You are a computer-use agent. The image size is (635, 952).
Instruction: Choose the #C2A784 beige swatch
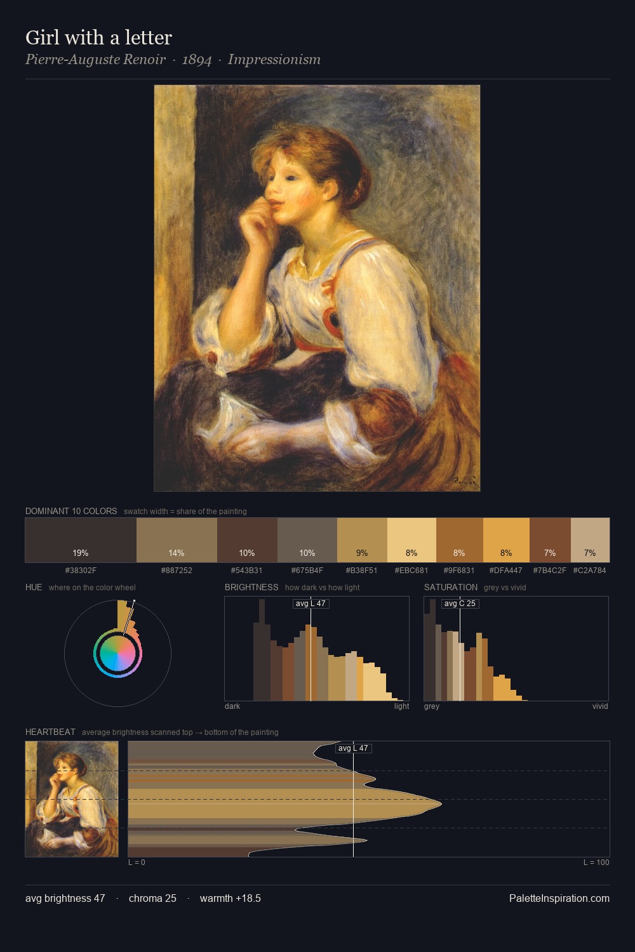pos(590,540)
